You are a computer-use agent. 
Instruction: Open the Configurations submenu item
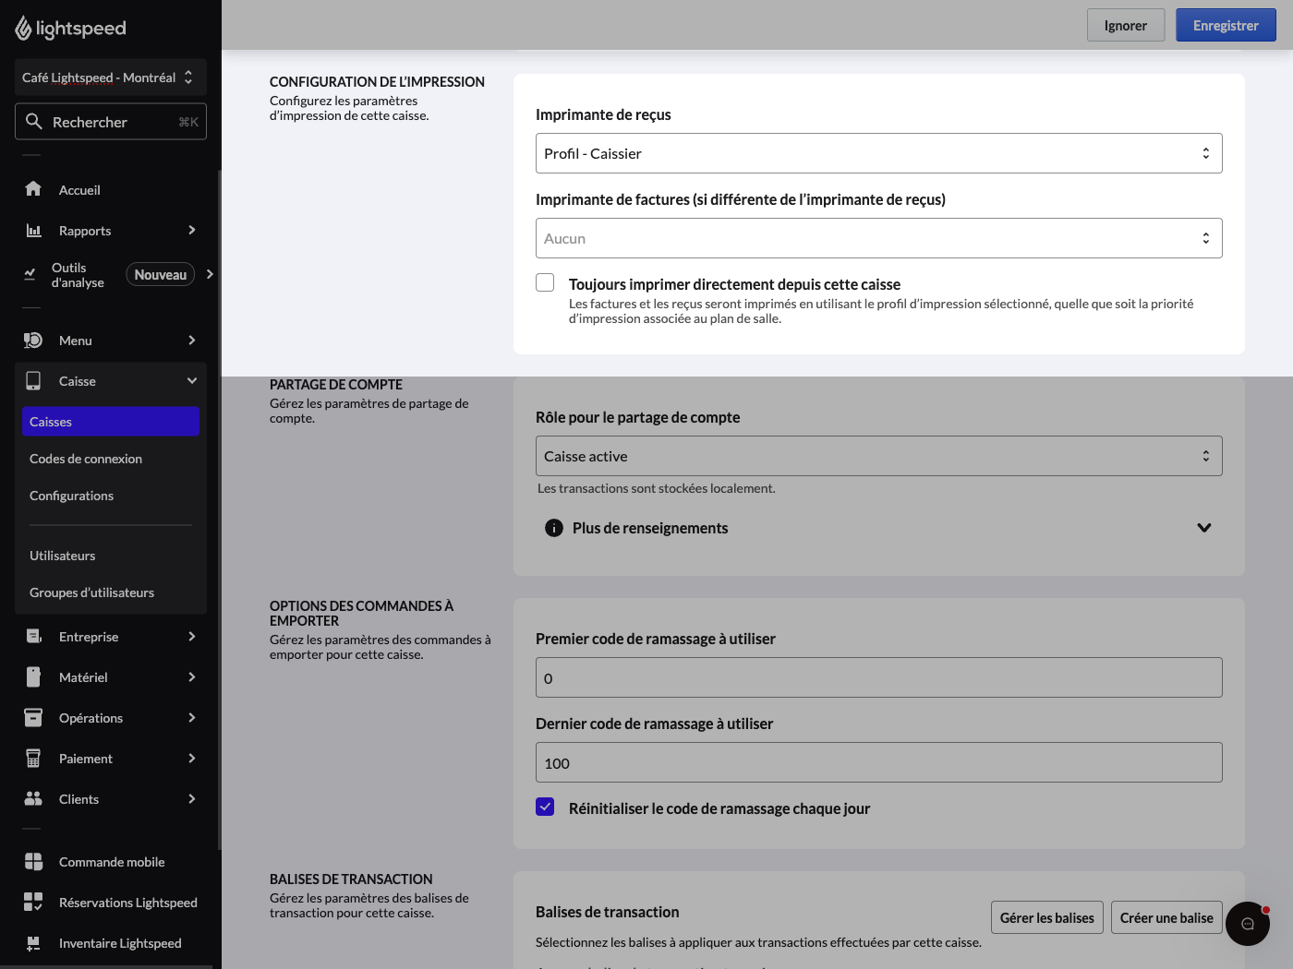[x=72, y=496]
